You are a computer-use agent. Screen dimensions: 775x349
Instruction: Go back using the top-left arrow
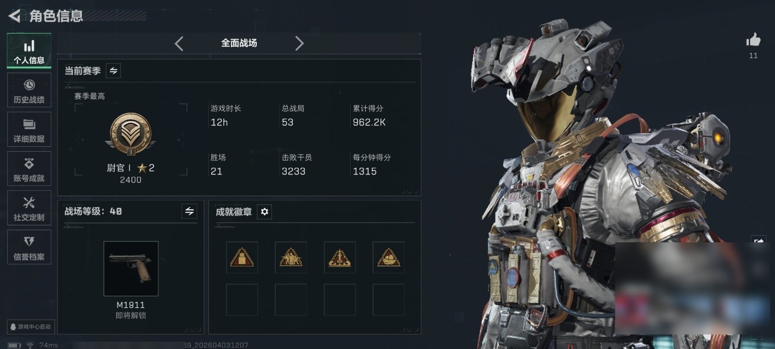click(15, 16)
